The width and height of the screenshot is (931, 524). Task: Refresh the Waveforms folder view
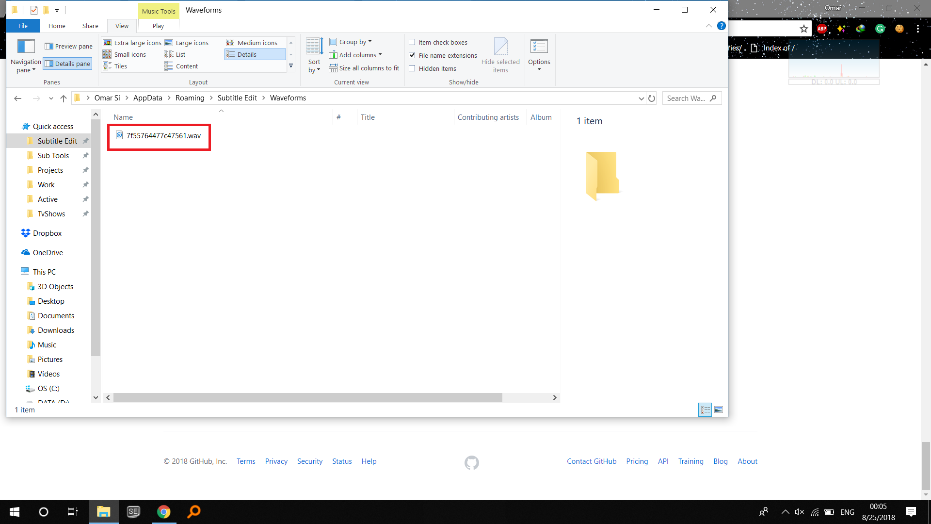point(652,98)
